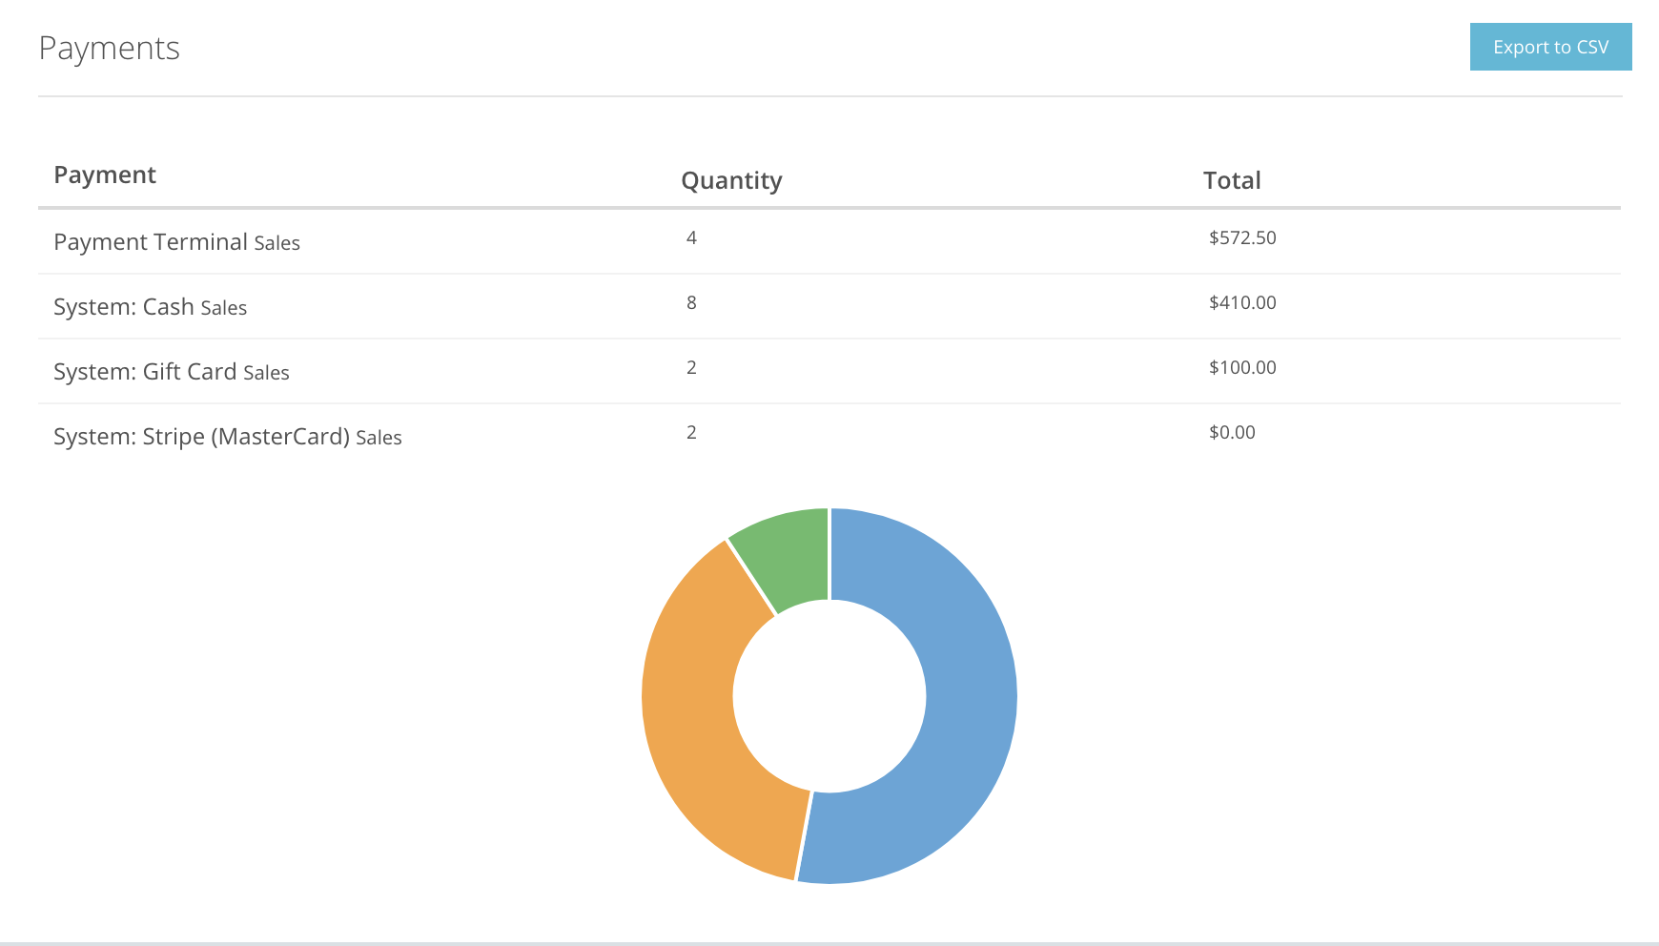Viewport: 1659px width, 946px height.
Task: Sort by the Quantity column header
Action: point(731,179)
